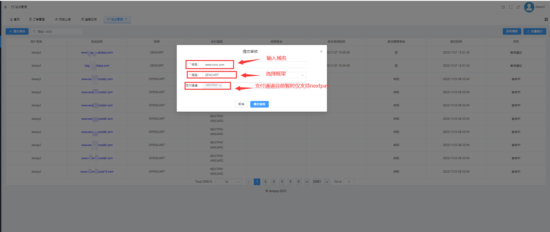This screenshot has width=550, height=232.
Task: Go to pagination page 2
Action: (x=265, y=182)
